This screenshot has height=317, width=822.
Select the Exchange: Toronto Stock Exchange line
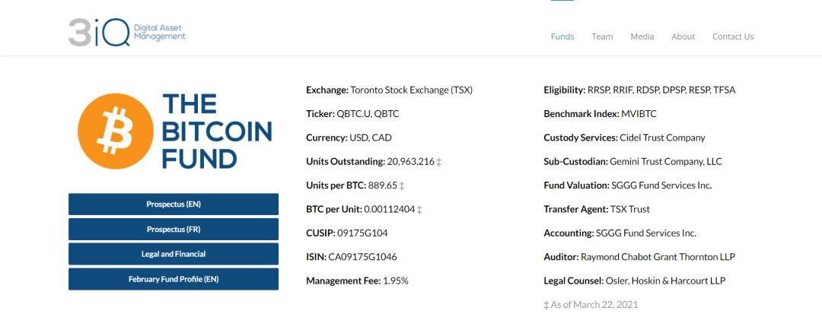(x=390, y=90)
